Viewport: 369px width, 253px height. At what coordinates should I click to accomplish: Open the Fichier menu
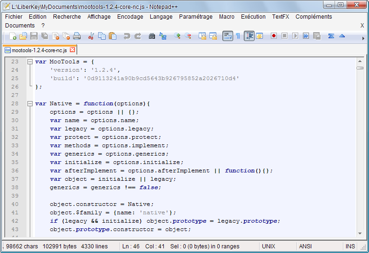pos(13,17)
